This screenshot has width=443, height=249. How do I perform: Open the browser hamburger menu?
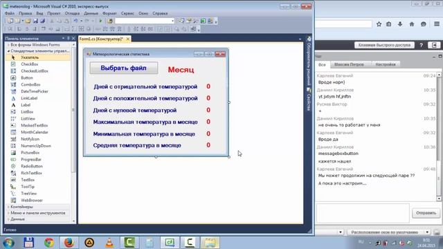[437, 24]
